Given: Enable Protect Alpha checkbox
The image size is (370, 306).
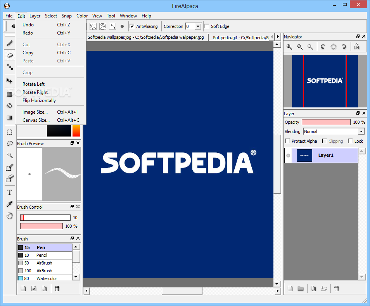Looking at the screenshot, I should tap(287, 141).
